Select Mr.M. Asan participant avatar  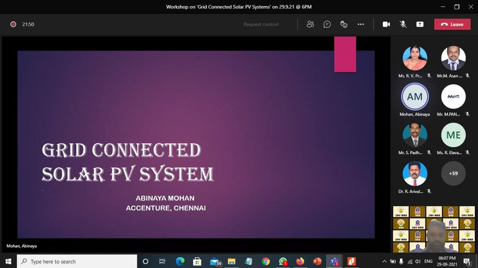pos(453,58)
